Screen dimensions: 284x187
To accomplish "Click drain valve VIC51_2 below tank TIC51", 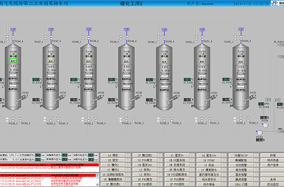I will [202, 119].
